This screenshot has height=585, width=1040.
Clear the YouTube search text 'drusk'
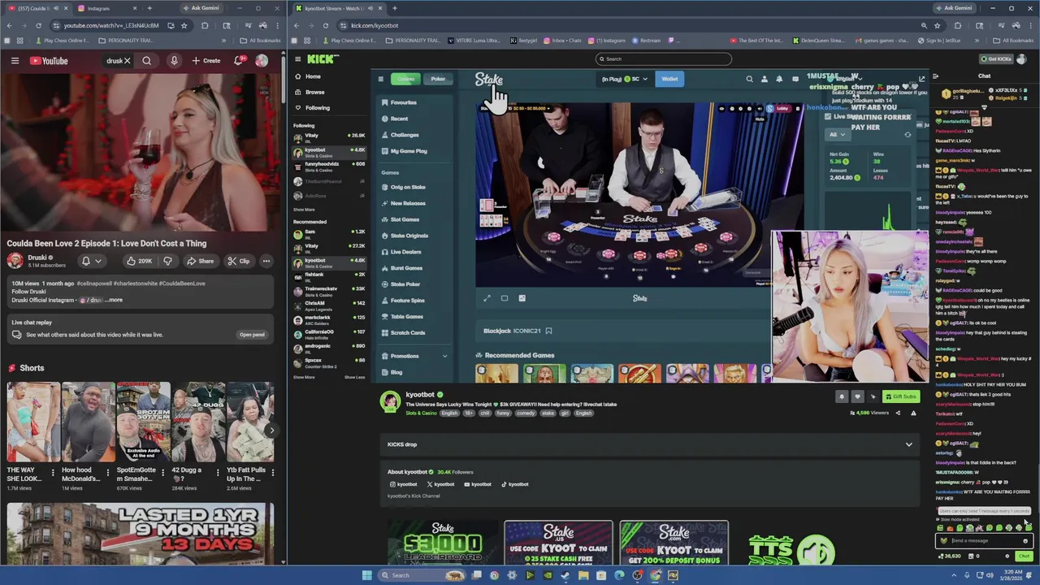coord(127,61)
